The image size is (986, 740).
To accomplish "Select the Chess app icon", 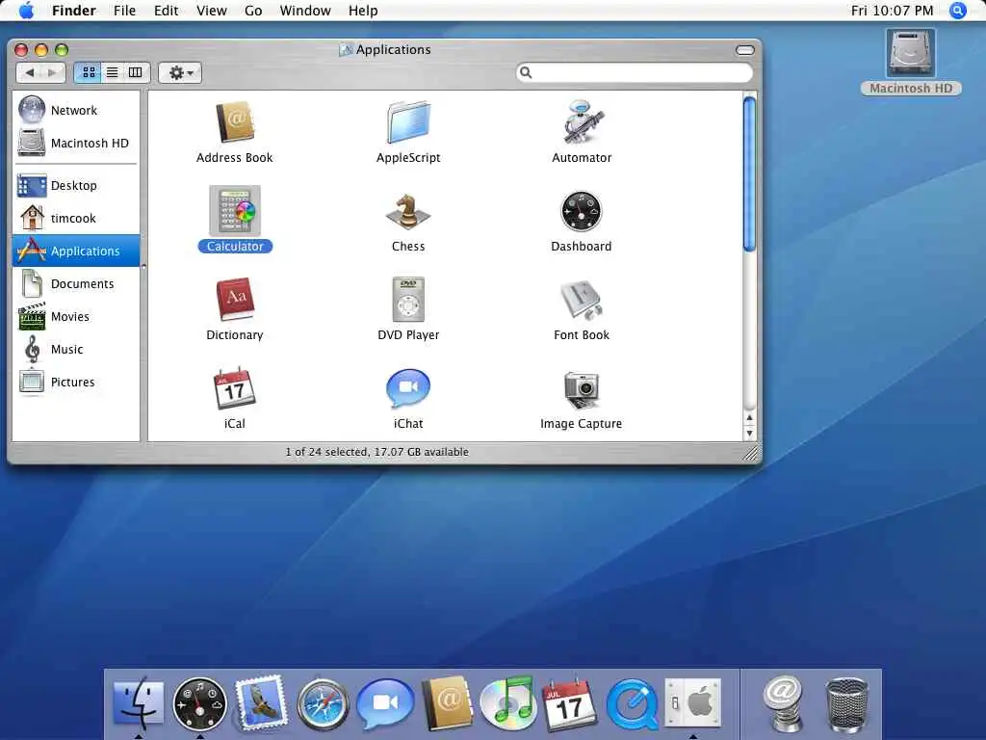I will point(408,211).
